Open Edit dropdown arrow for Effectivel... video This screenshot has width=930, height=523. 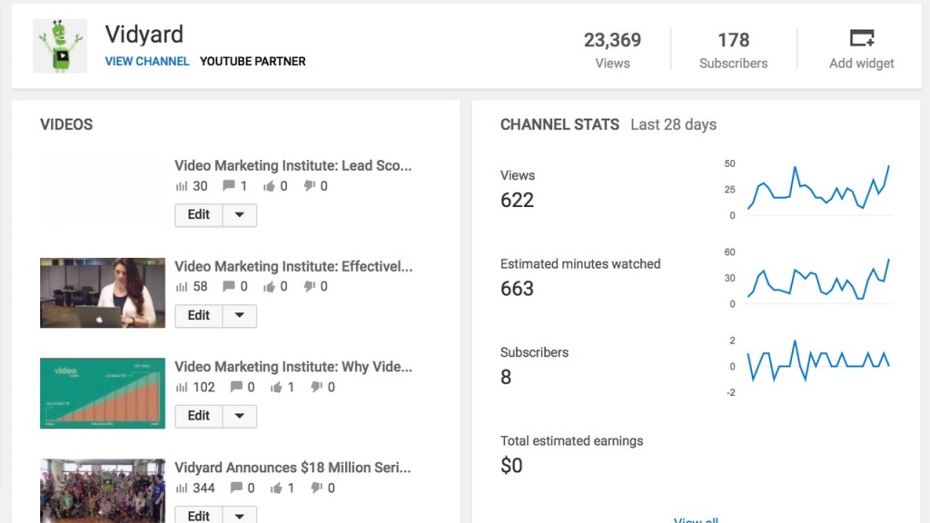(x=240, y=315)
